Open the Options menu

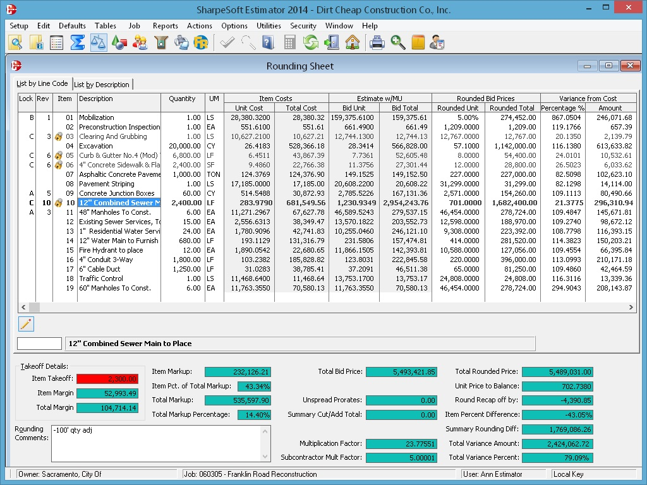[234, 26]
